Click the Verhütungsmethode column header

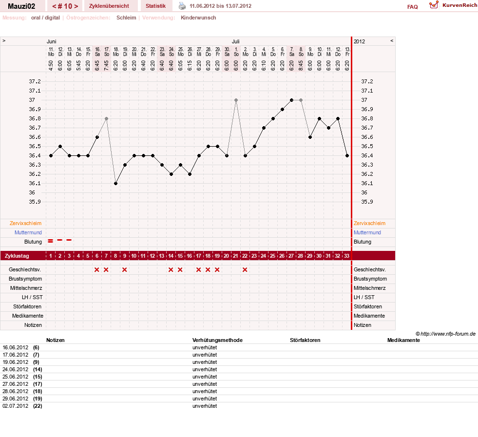pyautogui.click(x=217, y=340)
